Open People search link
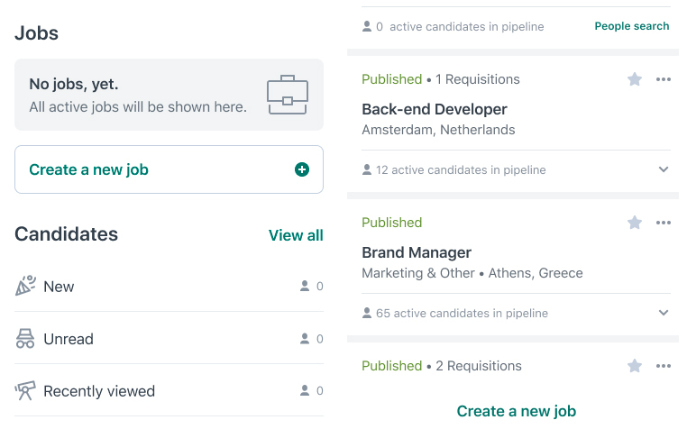 point(632,26)
